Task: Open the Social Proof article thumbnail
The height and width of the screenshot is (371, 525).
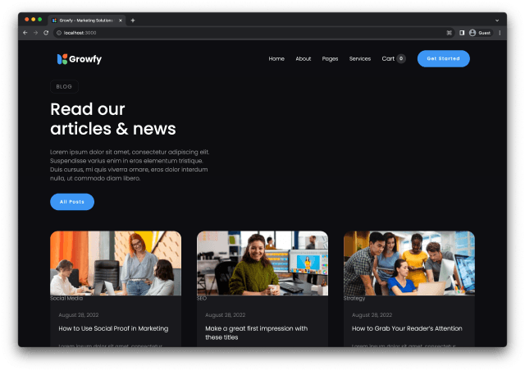Action: click(116, 263)
